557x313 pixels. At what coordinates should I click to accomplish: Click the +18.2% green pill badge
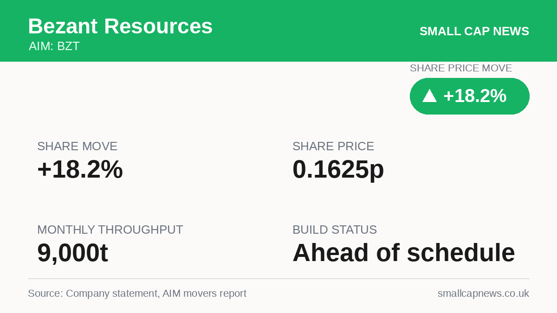pos(469,96)
